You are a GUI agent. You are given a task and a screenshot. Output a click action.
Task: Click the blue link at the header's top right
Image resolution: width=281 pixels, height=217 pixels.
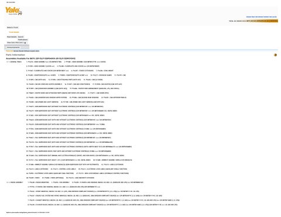point(261,17)
